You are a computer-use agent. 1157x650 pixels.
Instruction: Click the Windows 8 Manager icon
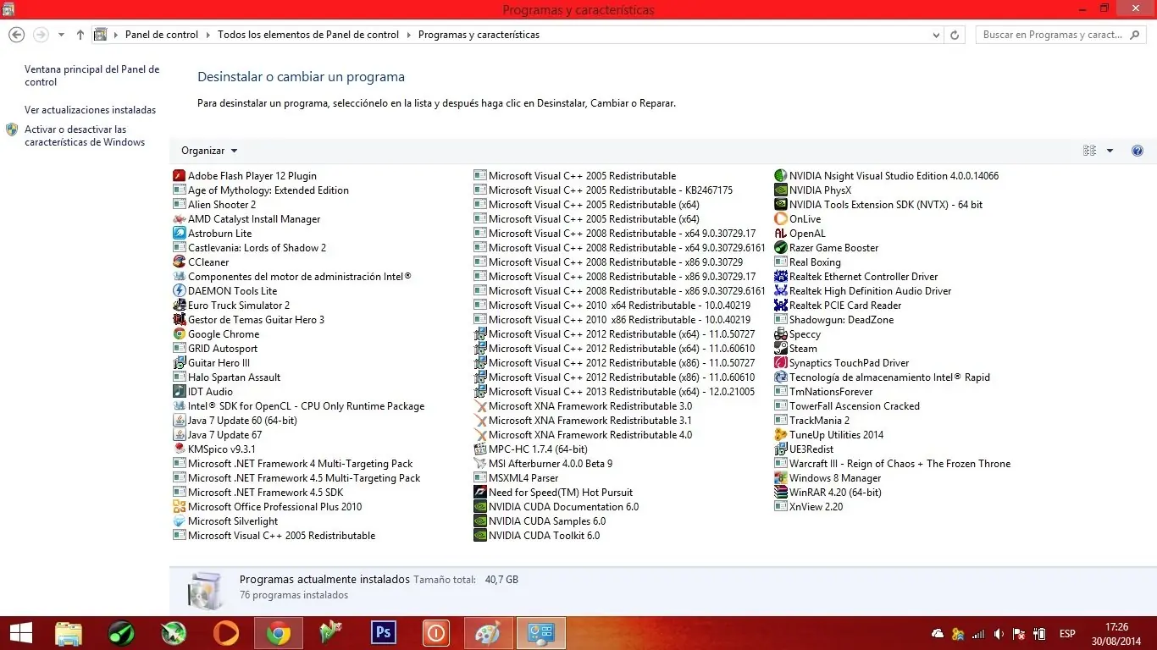coord(781,478)
